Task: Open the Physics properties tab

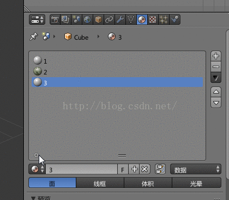Action: [x=174, y=20]
